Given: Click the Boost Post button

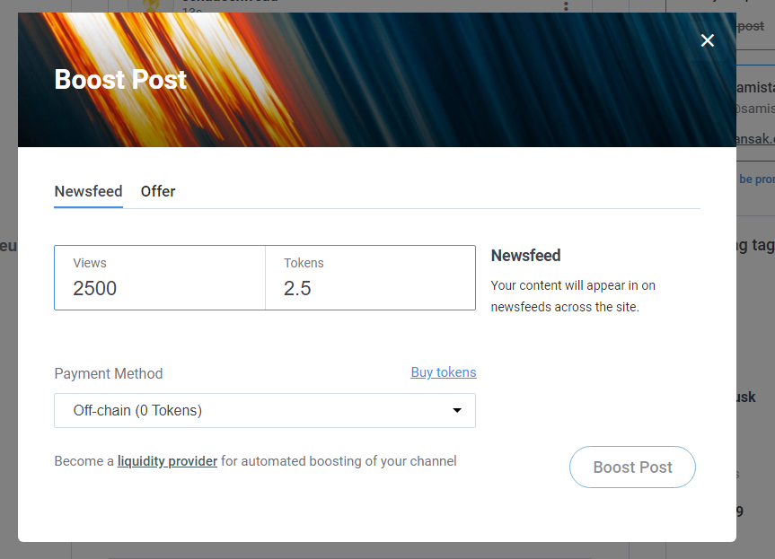Looking at the screenshot, I should pos(632,467).
